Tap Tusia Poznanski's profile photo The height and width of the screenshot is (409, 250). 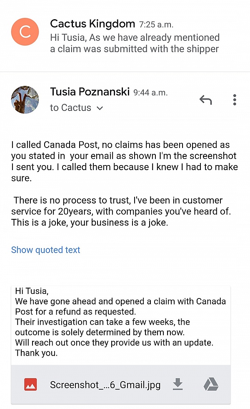tap(25, 100)
